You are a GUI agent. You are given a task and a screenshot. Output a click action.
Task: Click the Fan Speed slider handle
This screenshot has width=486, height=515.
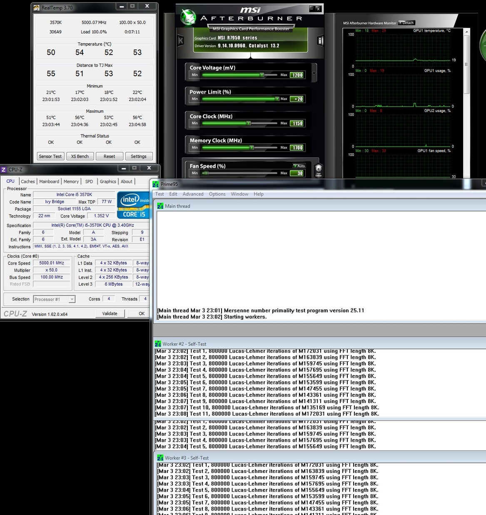206,173
